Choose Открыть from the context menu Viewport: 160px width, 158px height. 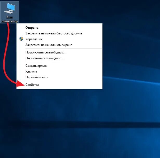[x=59, y=28]
